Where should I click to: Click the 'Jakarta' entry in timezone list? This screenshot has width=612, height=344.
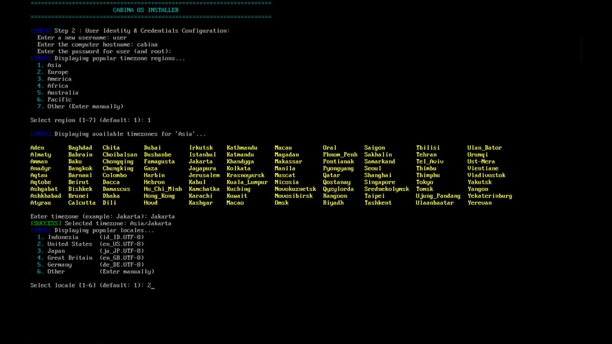200,161
